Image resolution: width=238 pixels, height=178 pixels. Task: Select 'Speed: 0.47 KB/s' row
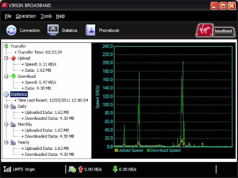(40, 82)
